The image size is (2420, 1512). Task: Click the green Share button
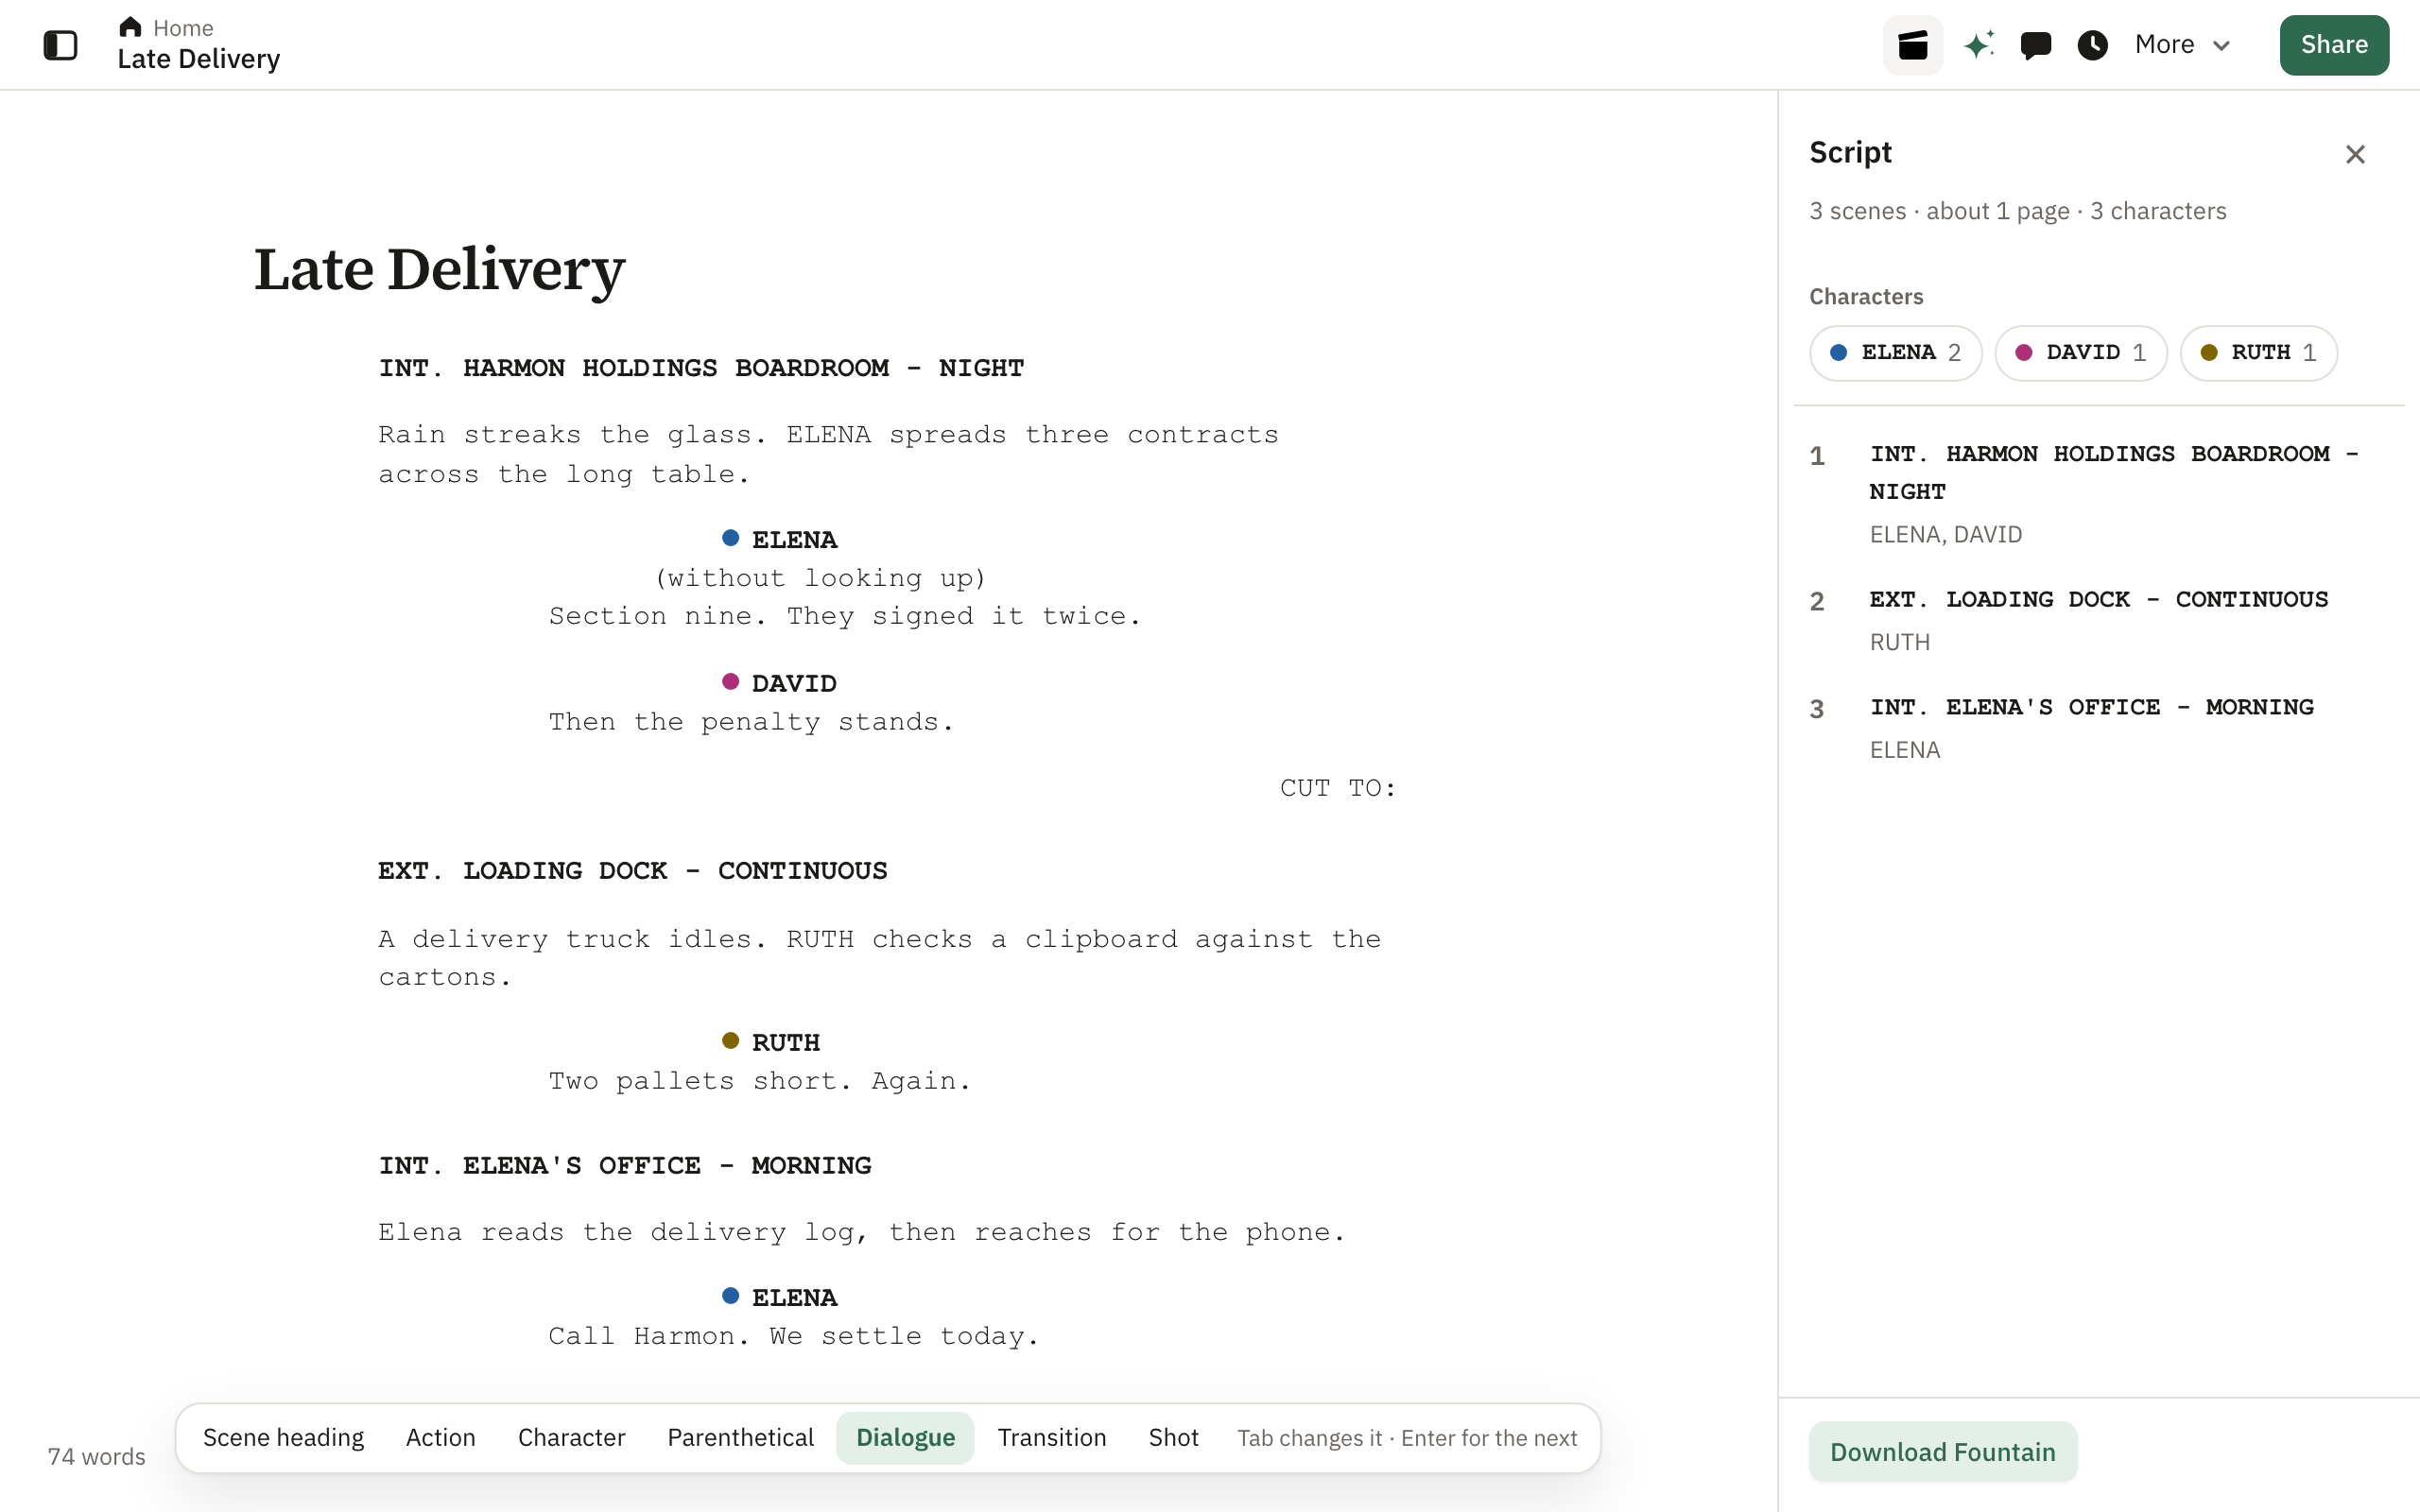[x=2334, y=45]
